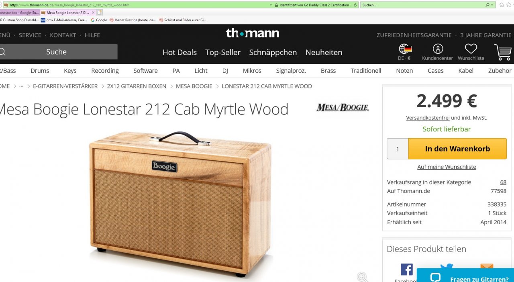Click the quantity field showing 1
This screenshot has width=514, height=282.
coord(398,149)
